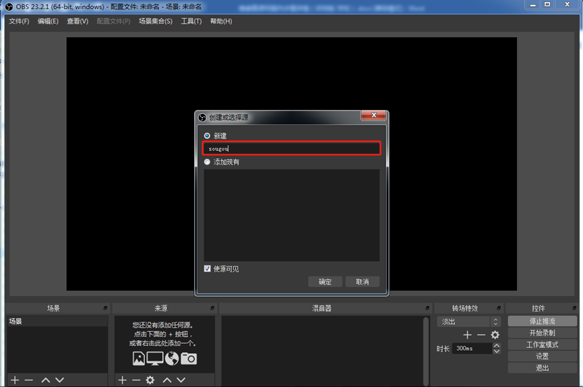Open the 帮助(H) menu
This screenshot has height=387, width=583.
221,21
